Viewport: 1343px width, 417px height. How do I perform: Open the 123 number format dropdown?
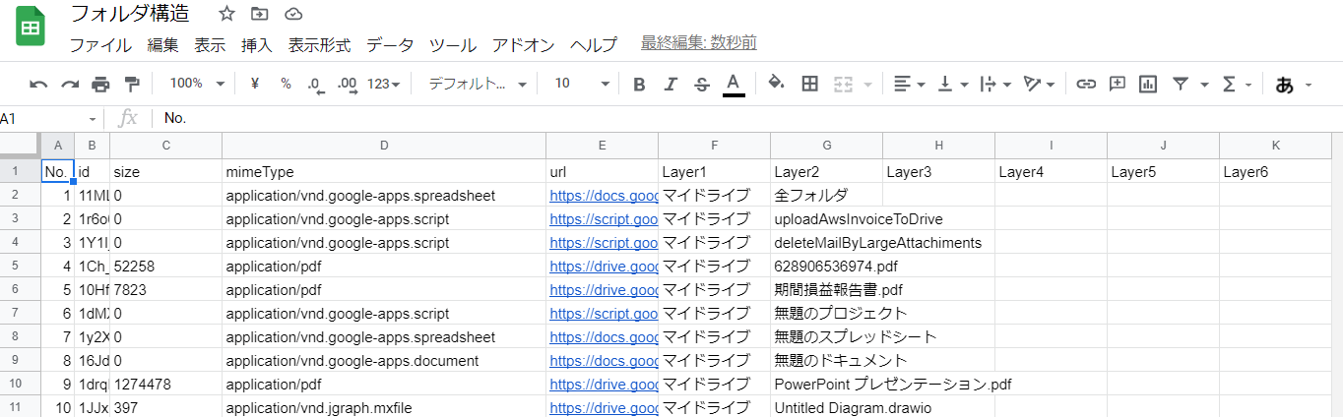coord(383,84)
